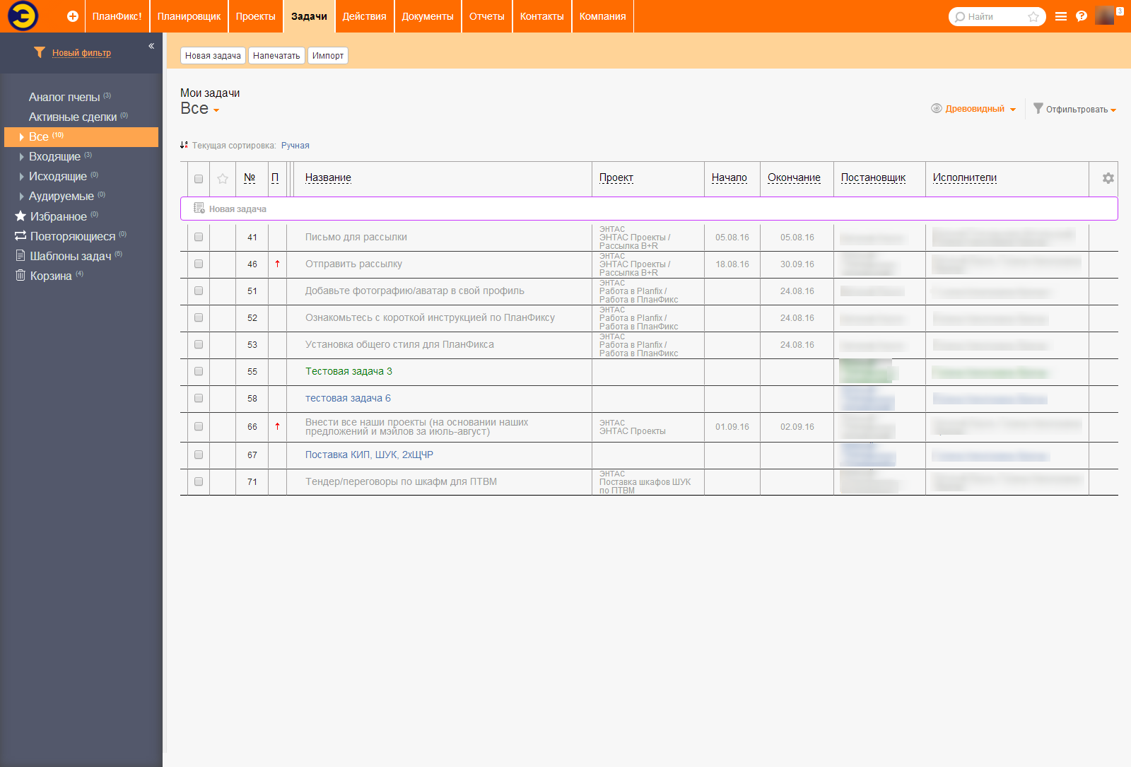Toggle the select-all checkbox in table header
Screen dimensions: 1131x767
199,180
